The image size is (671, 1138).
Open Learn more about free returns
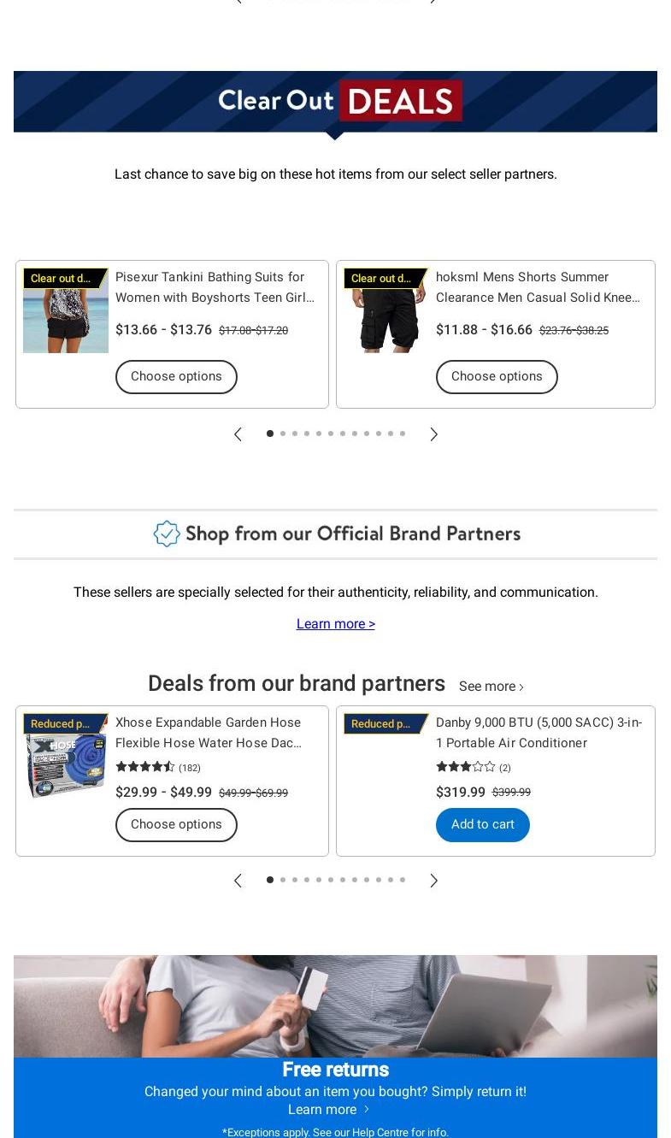click(328, 1110)
